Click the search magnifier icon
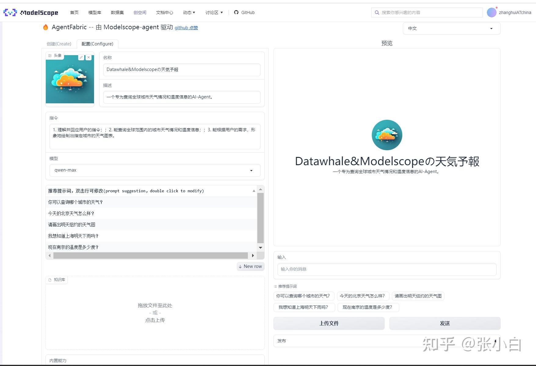Viewport: 536px width, 366px height. 377,12
